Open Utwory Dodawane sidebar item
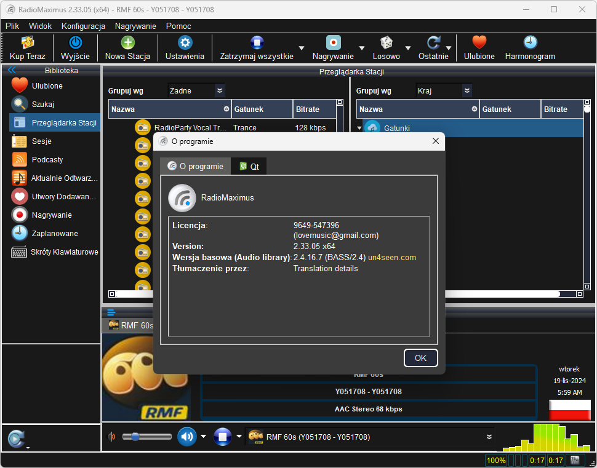This screenshot has height=468, width=597. [55, 196]
